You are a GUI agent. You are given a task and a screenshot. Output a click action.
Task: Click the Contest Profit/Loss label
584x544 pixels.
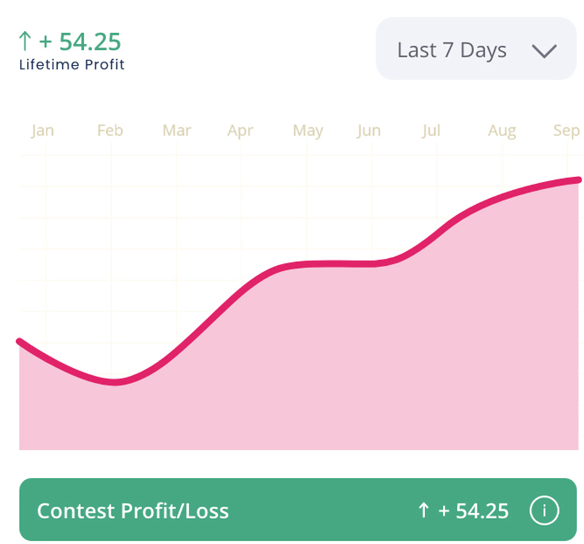(x=132, y=511)
